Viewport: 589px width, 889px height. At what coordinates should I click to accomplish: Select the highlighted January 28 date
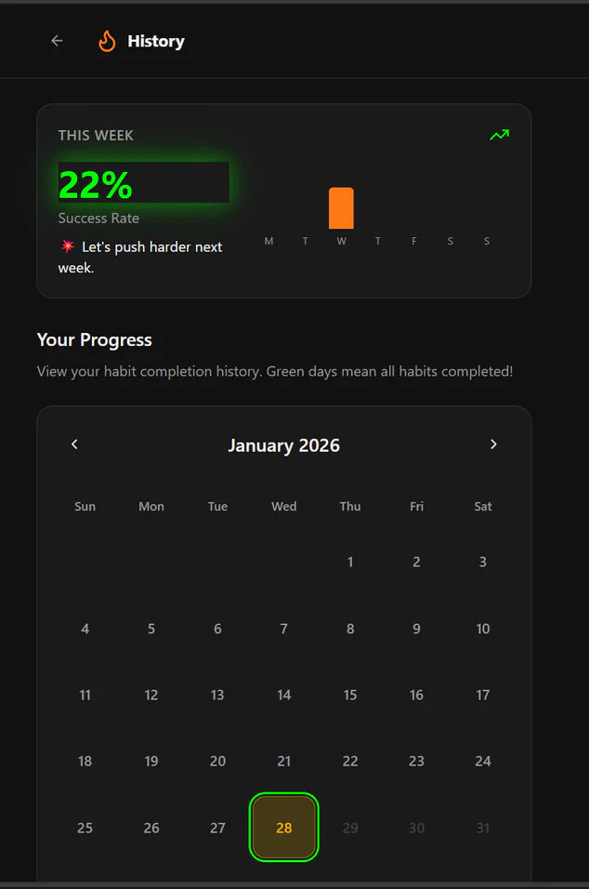283,827
